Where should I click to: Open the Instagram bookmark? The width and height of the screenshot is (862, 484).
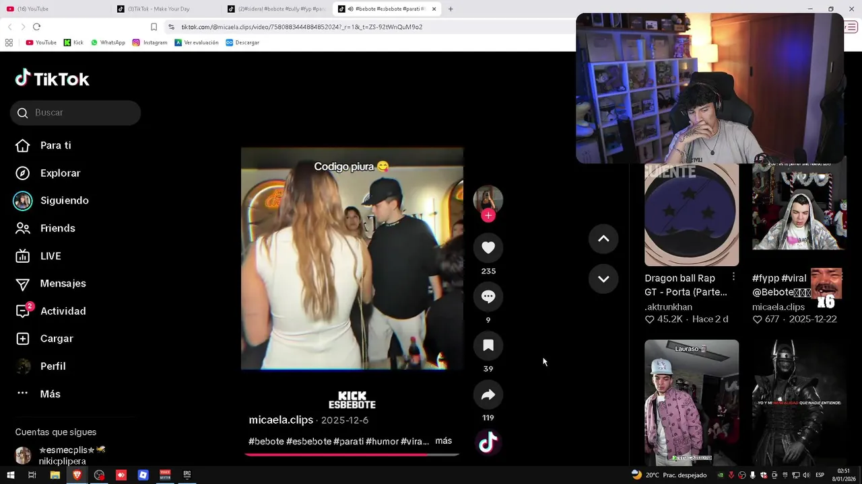click(150, 42)
